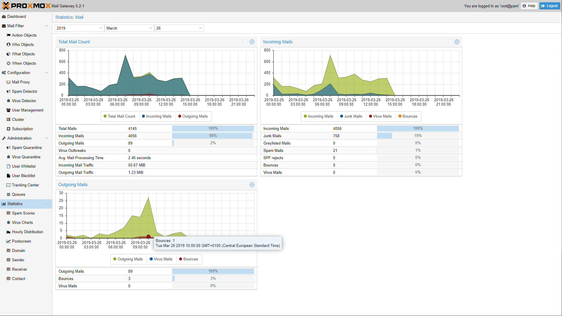Click the Help button

point(529,6)
